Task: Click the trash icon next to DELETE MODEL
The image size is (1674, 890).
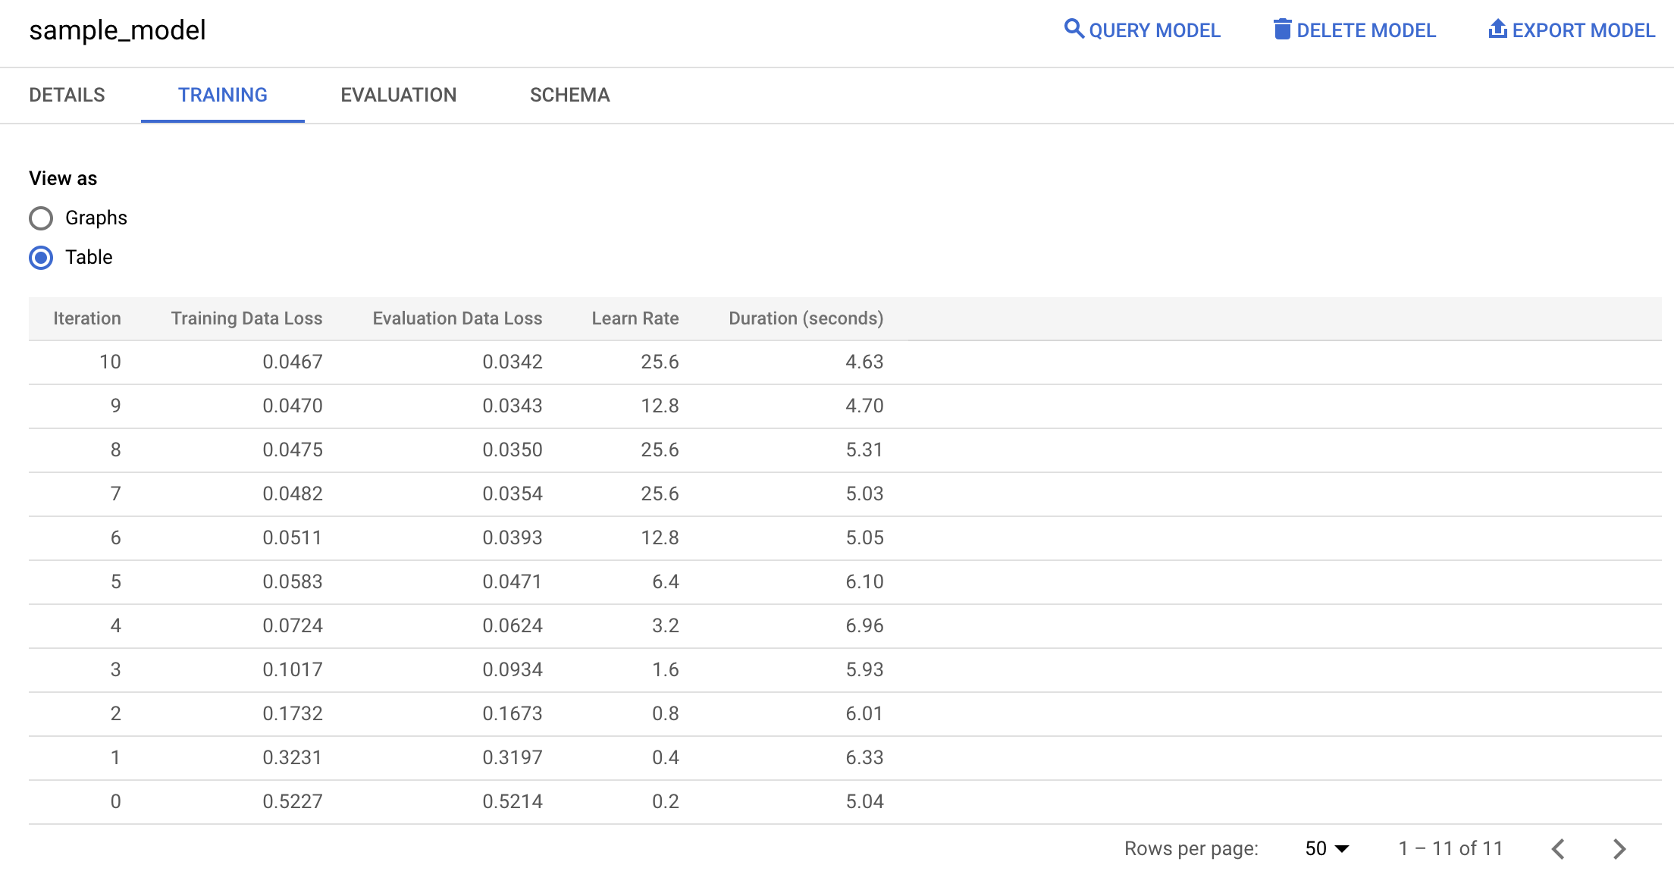Action: coord(1283,30)
